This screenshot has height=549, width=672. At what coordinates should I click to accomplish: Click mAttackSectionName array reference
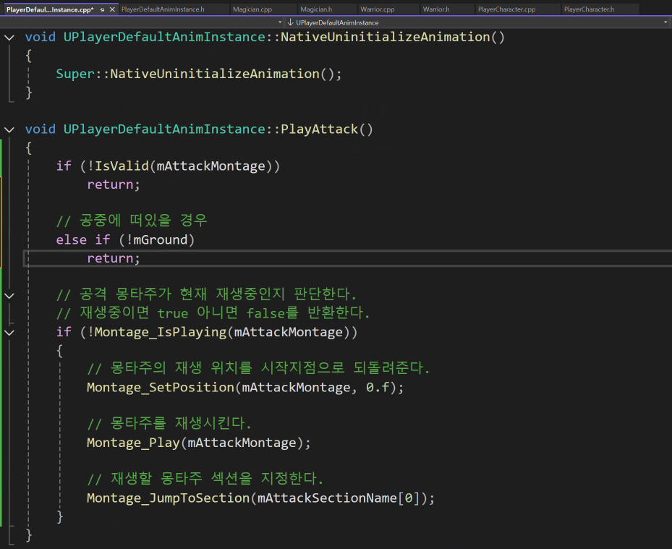click(327, 498)
